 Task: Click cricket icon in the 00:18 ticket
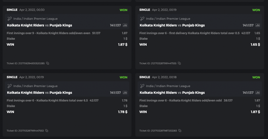[142, 86]
